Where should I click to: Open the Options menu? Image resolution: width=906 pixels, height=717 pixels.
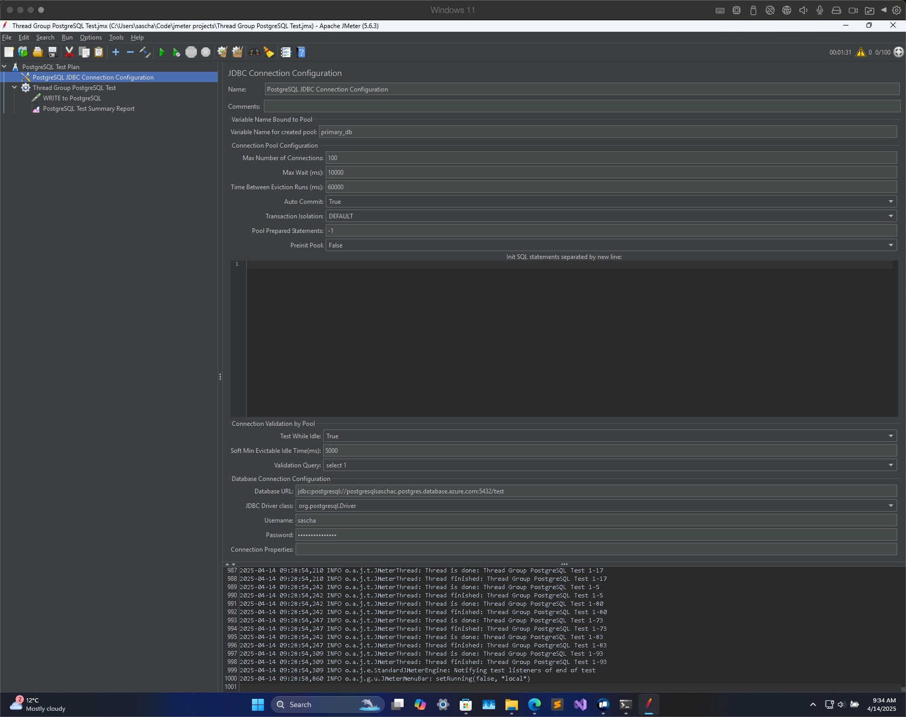coord(91,37)
